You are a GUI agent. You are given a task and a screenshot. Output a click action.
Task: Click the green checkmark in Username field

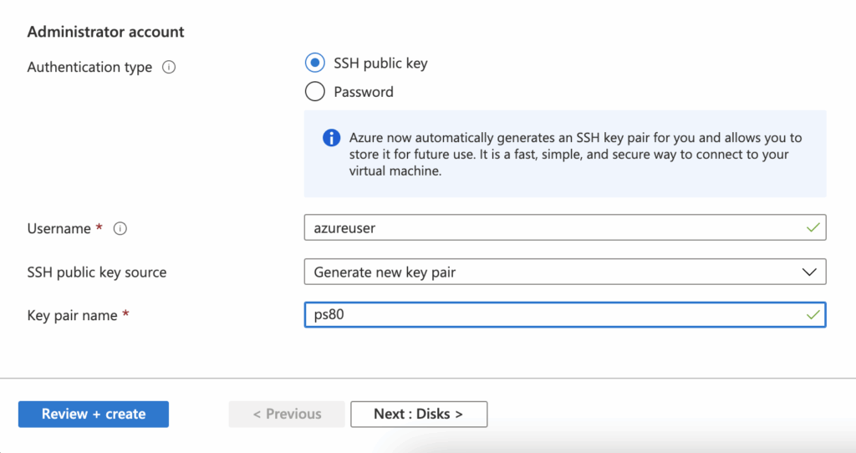coord(811,227)
